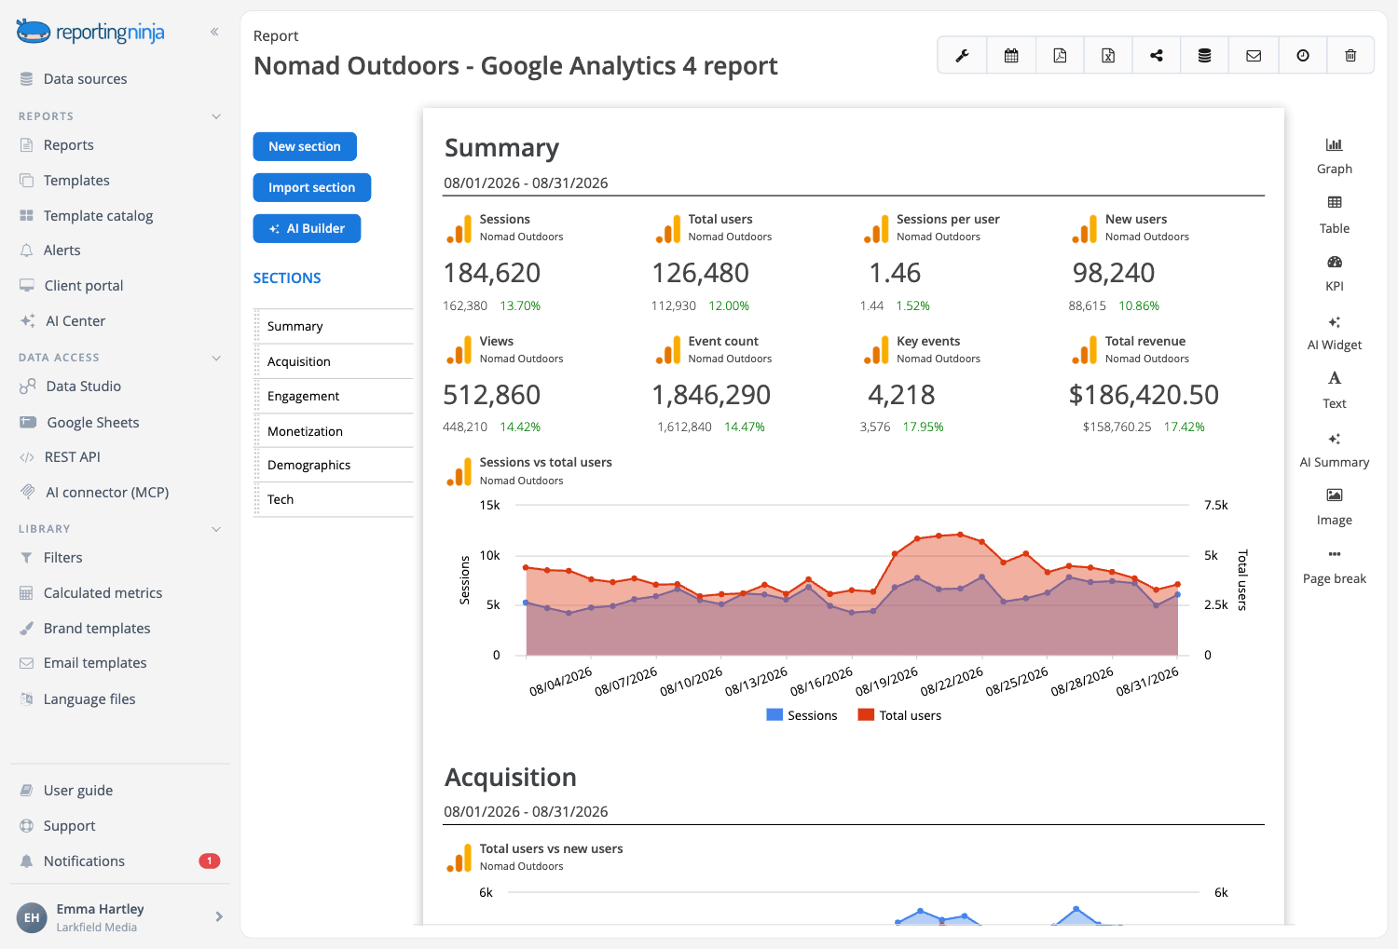This screenshot has width=1398, height=949.
Task: Expand the Emma Hartley account menu
Action: [x=219, y=916]
